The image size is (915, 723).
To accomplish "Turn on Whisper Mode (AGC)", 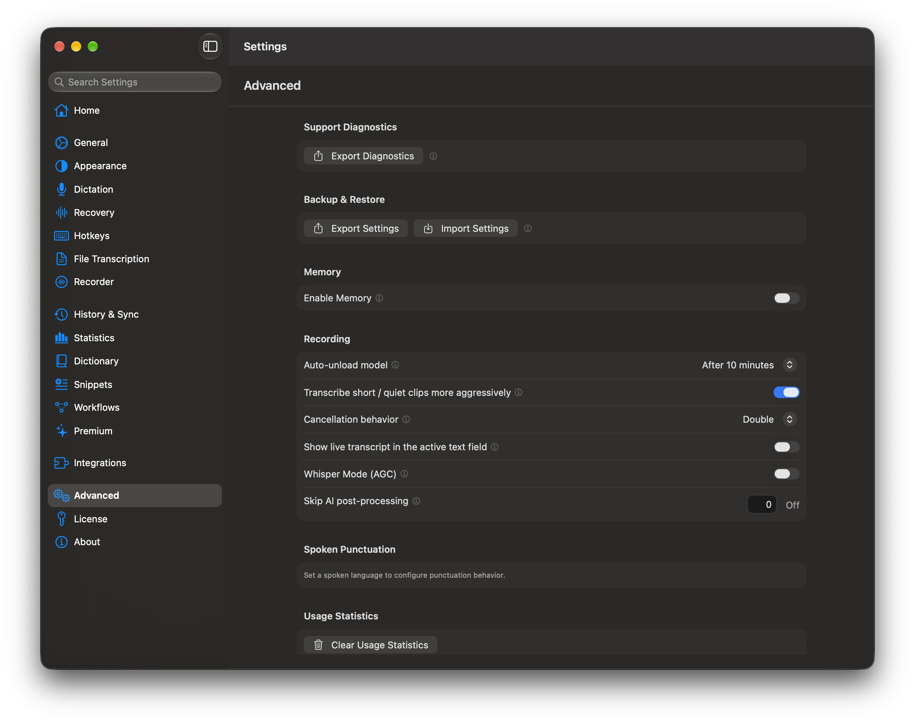I will [786, 474].
